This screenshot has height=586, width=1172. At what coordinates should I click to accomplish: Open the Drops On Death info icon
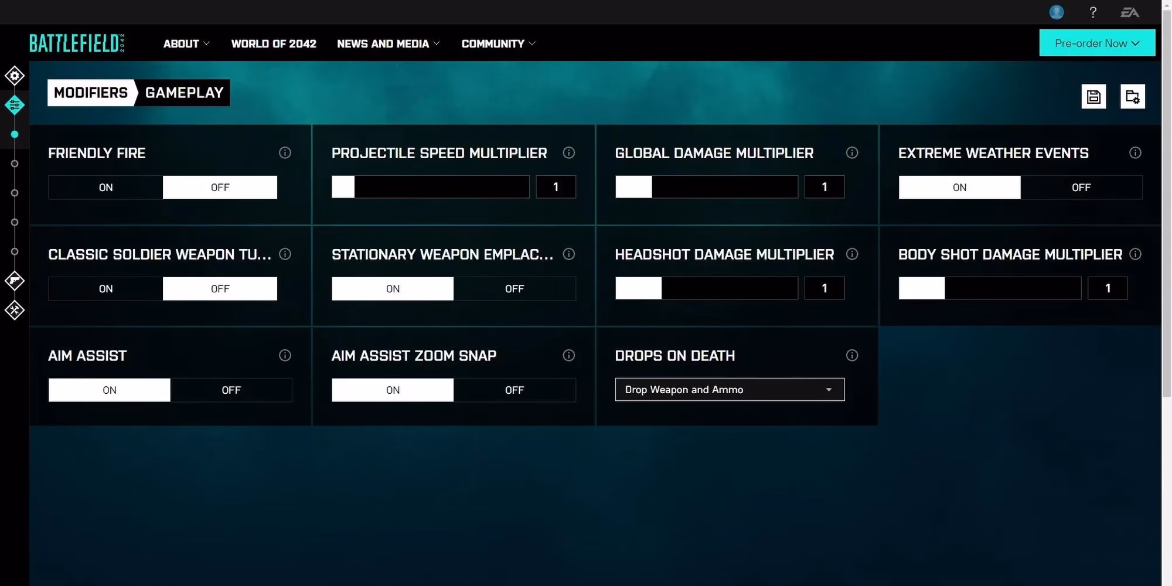[x=852, y=355]
